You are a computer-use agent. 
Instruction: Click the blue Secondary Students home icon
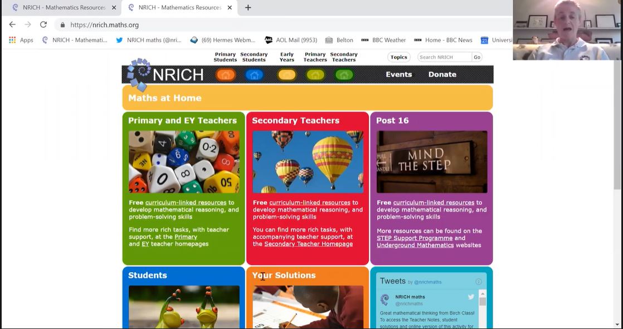pos(254,75)
